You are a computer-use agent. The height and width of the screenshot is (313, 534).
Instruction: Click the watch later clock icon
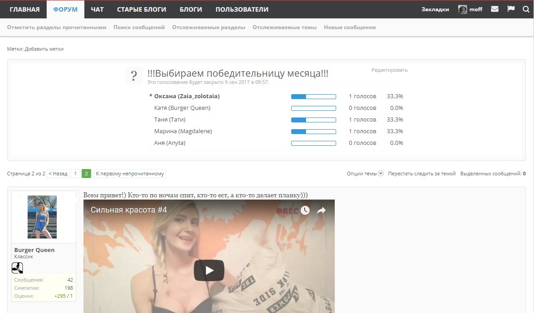305,210
